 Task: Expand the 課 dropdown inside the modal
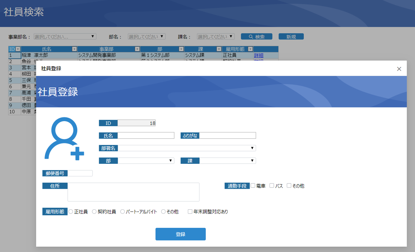(252, 160)
